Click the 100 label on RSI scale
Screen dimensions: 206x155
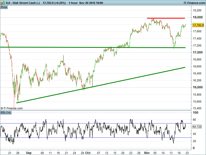pos(195,113)
